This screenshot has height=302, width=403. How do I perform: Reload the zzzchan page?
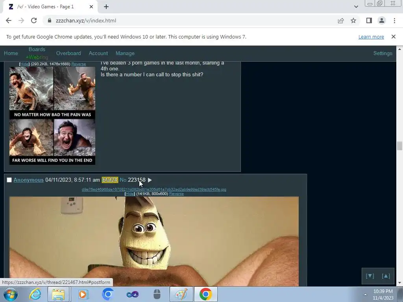click(x=34, y=20)
